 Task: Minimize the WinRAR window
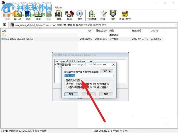pos(156,3)
